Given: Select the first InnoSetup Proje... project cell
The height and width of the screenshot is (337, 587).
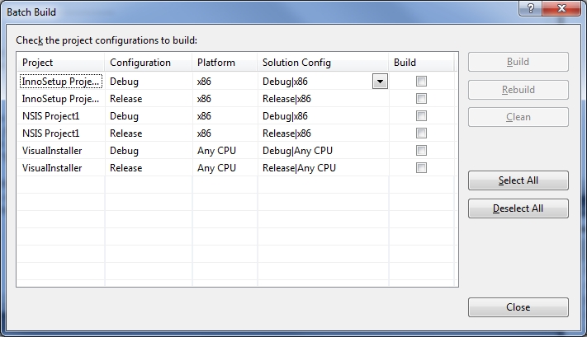Looking at the screenshot, I should click(x=61, y=82).
